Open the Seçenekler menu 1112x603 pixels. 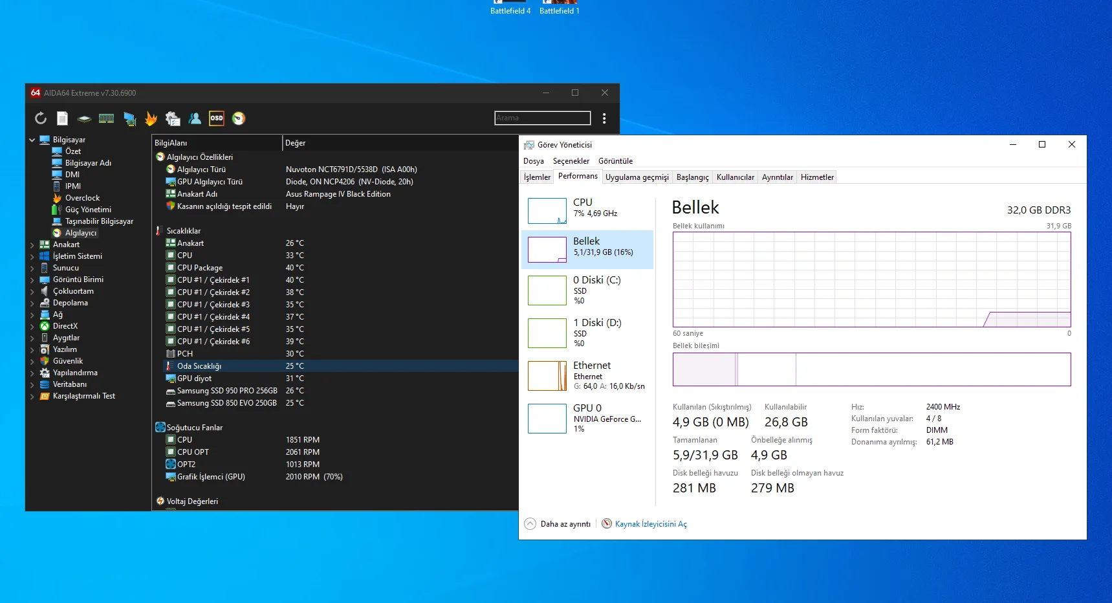pos(571,161)
